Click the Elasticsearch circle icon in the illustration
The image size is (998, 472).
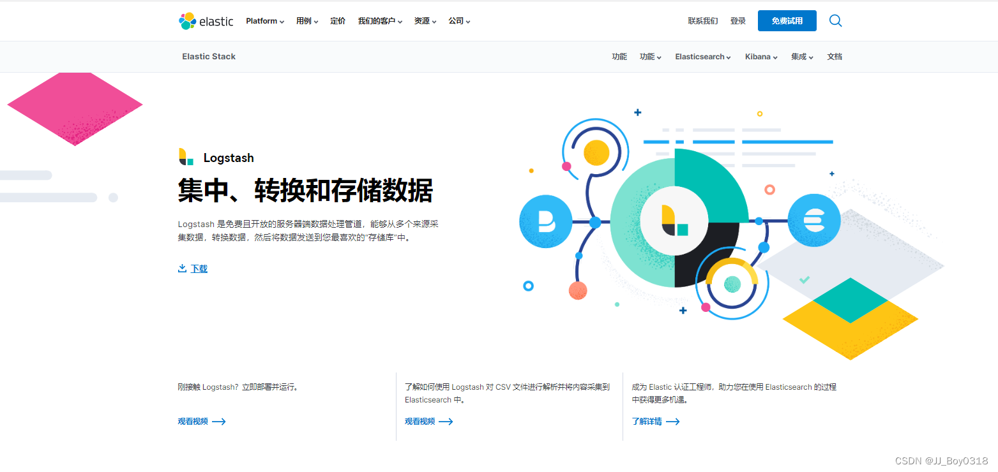[x=813, y=221]
